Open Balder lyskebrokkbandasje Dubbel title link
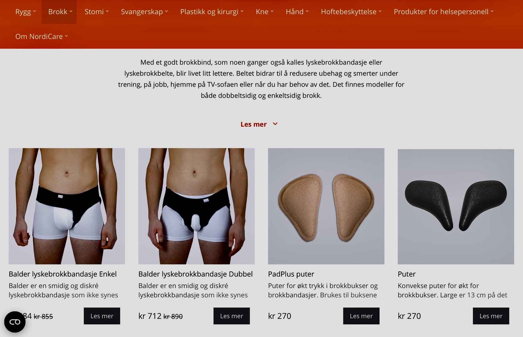 click(x=196, y=274)
